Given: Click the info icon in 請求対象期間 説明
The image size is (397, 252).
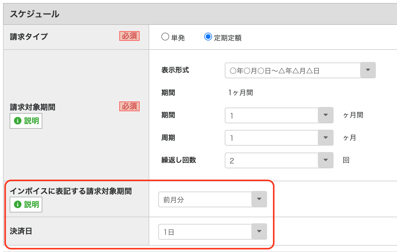Looking at the screenshot, I should 18,121.
